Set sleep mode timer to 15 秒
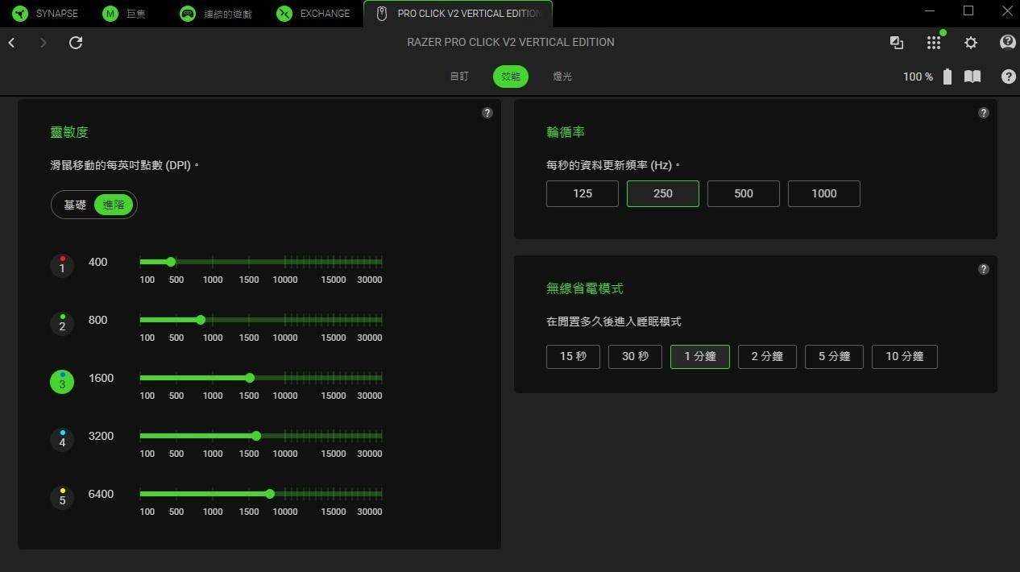This screenshot has width=1020, height=572. (573, 357)
